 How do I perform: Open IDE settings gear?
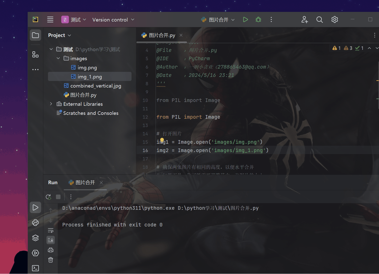pyautogui.click(x=335, y=19)
